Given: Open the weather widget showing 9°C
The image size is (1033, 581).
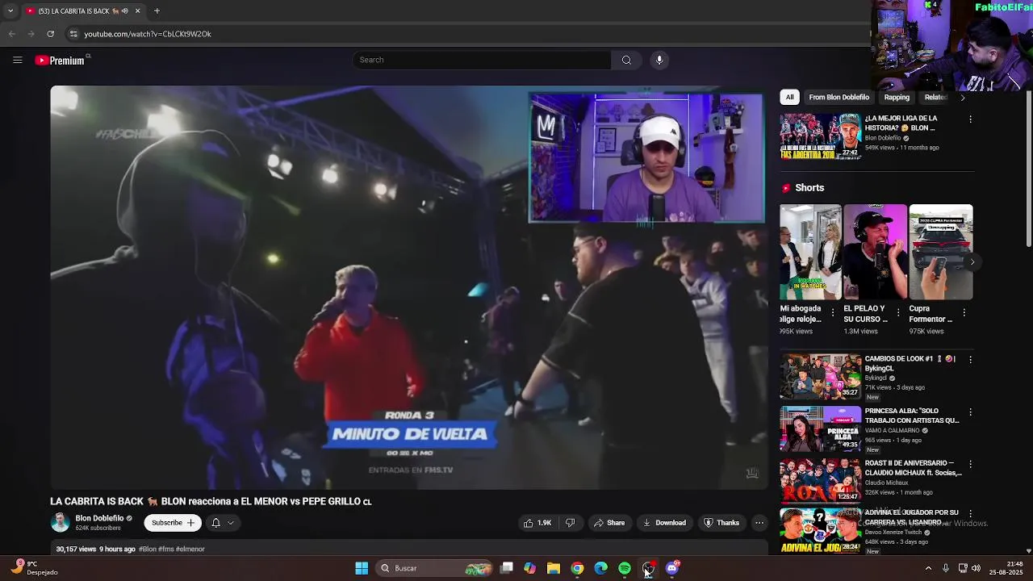Looking at the screenshot, I should click(34, 568).
